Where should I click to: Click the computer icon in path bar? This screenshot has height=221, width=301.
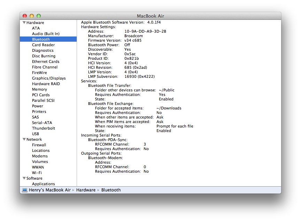click(x=25, y=190)
